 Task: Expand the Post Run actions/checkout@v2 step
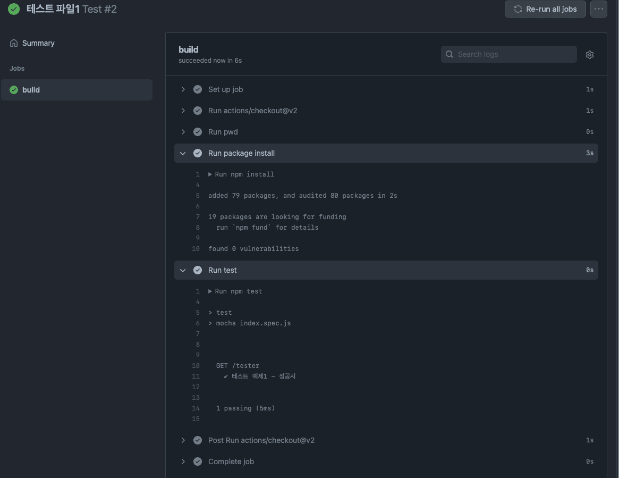[x=183, y=440]
